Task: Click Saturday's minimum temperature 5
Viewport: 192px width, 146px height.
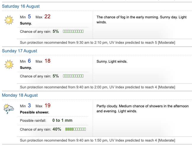Action: [x=29, y=17]
